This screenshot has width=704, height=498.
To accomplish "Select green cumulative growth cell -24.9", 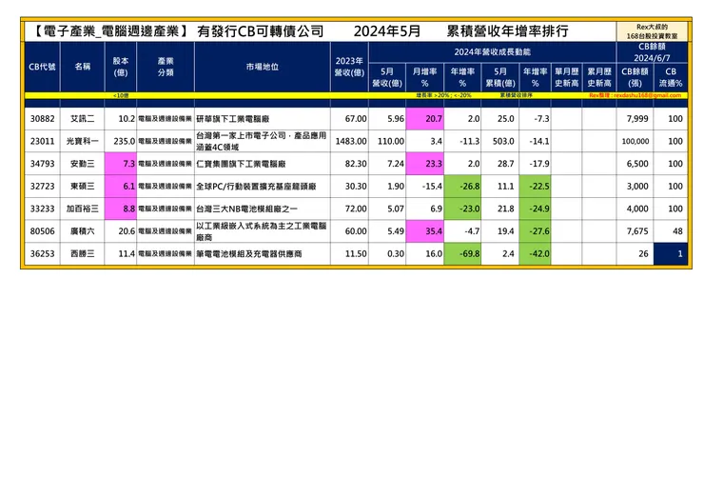I will click(x=535, y=209).
